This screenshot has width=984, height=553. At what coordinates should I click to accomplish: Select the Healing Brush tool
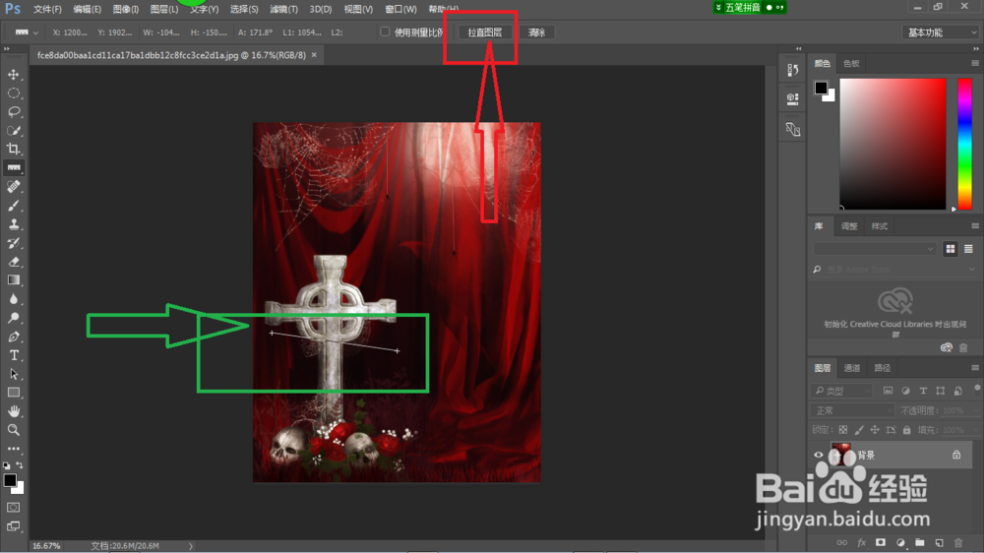point(13,186)
